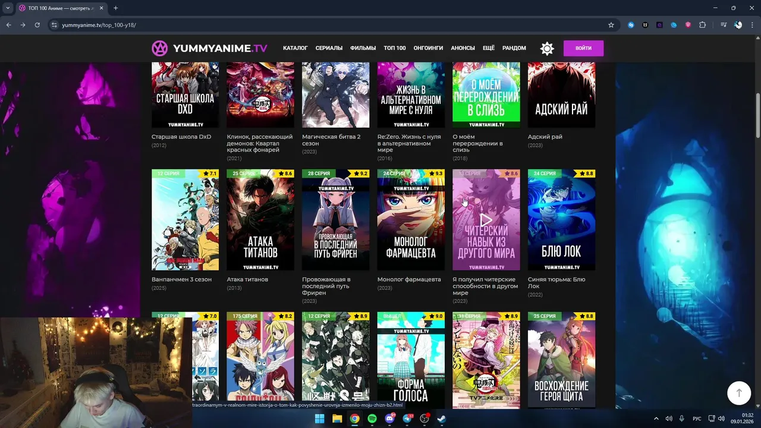Open the Chrome profile avatar
The width and height of the screenshot is (761, 428).
pos(738,25)
